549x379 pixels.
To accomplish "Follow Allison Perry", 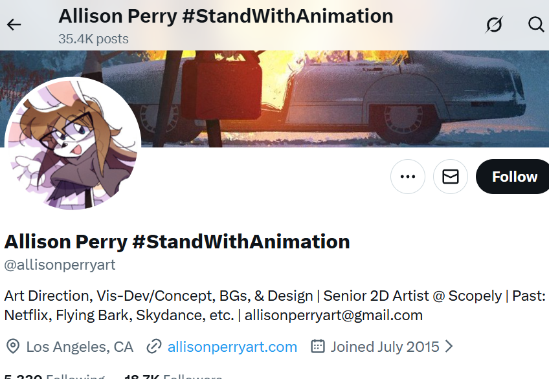I will click(x=514, y=177).
